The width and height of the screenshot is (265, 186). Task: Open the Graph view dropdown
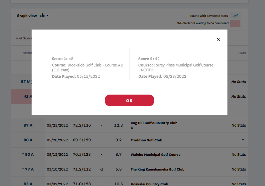click(47, 15)
